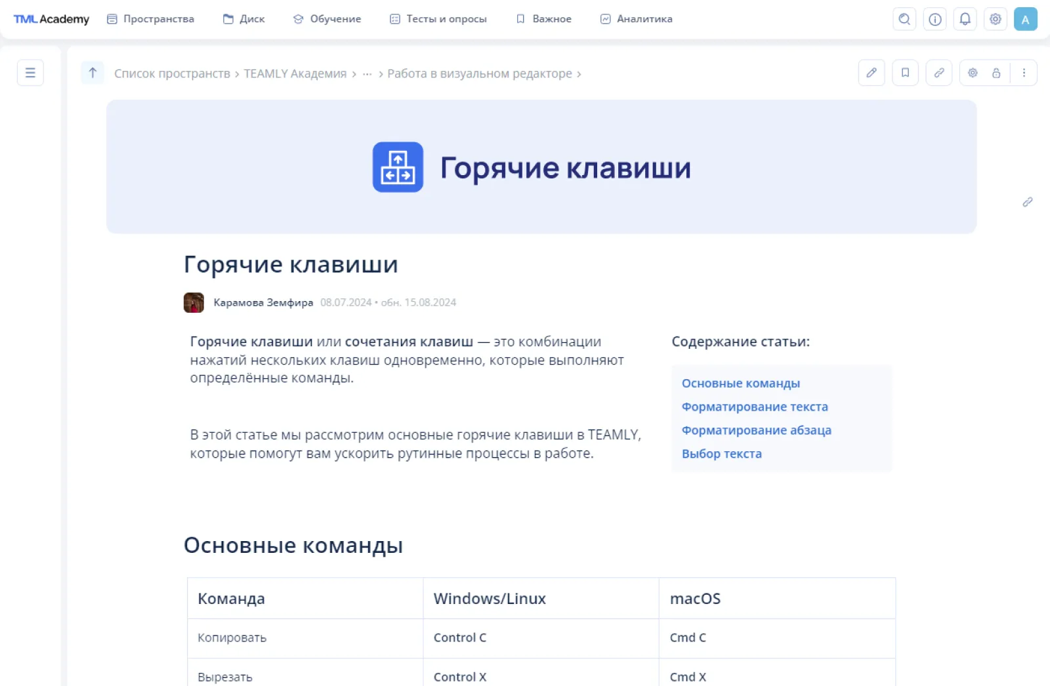Expand chevron after Работа в визуальном редакторе
The width and height of the screenshot is (1050, 686).
coord(579,74)
